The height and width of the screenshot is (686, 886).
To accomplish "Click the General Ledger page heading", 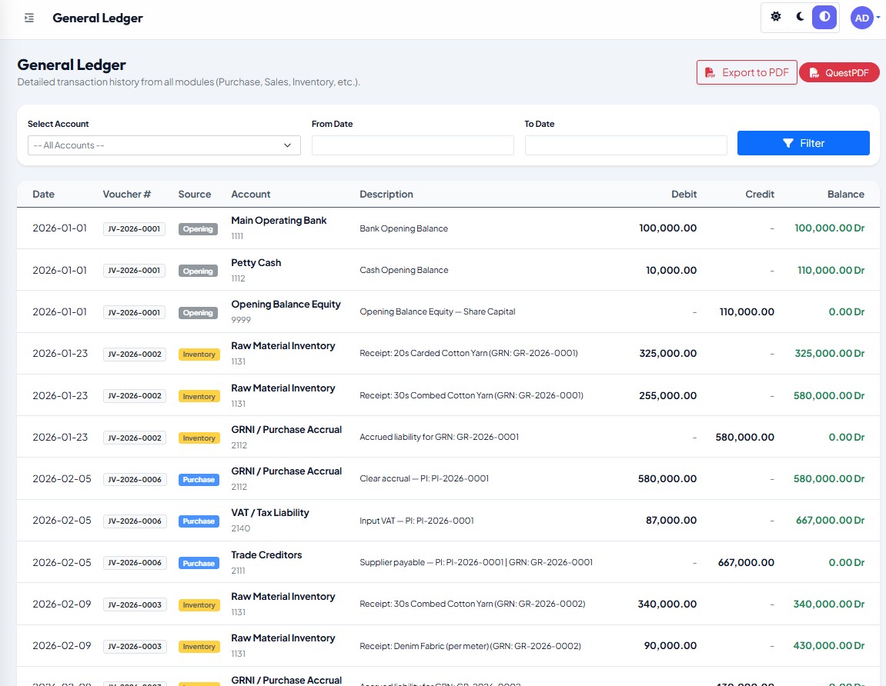I will (71, 65).
